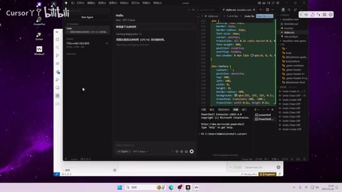Open Windsurf Source Control icon in activity bar
342x192 pixels.
tap(57, 55)
